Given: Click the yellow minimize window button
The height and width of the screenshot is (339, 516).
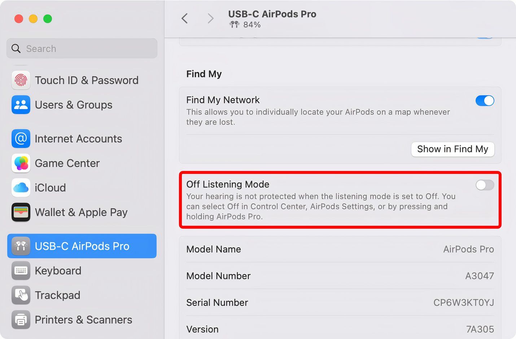Looking at the screenshot, I should 33,18.
